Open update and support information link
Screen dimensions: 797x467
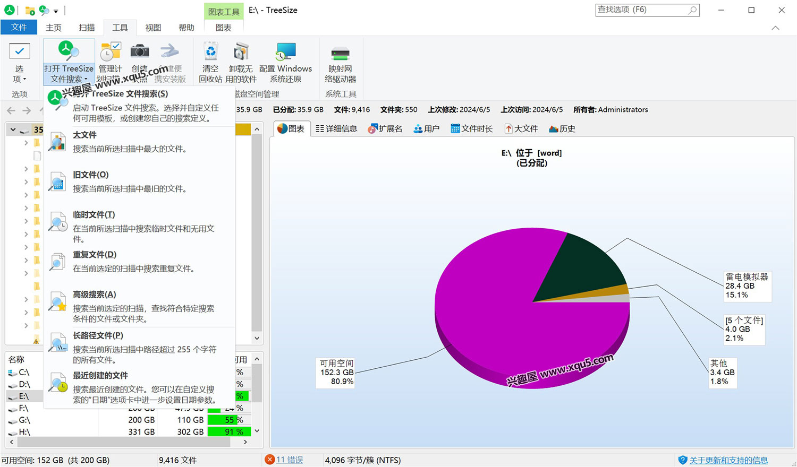[x=728, y=460]
